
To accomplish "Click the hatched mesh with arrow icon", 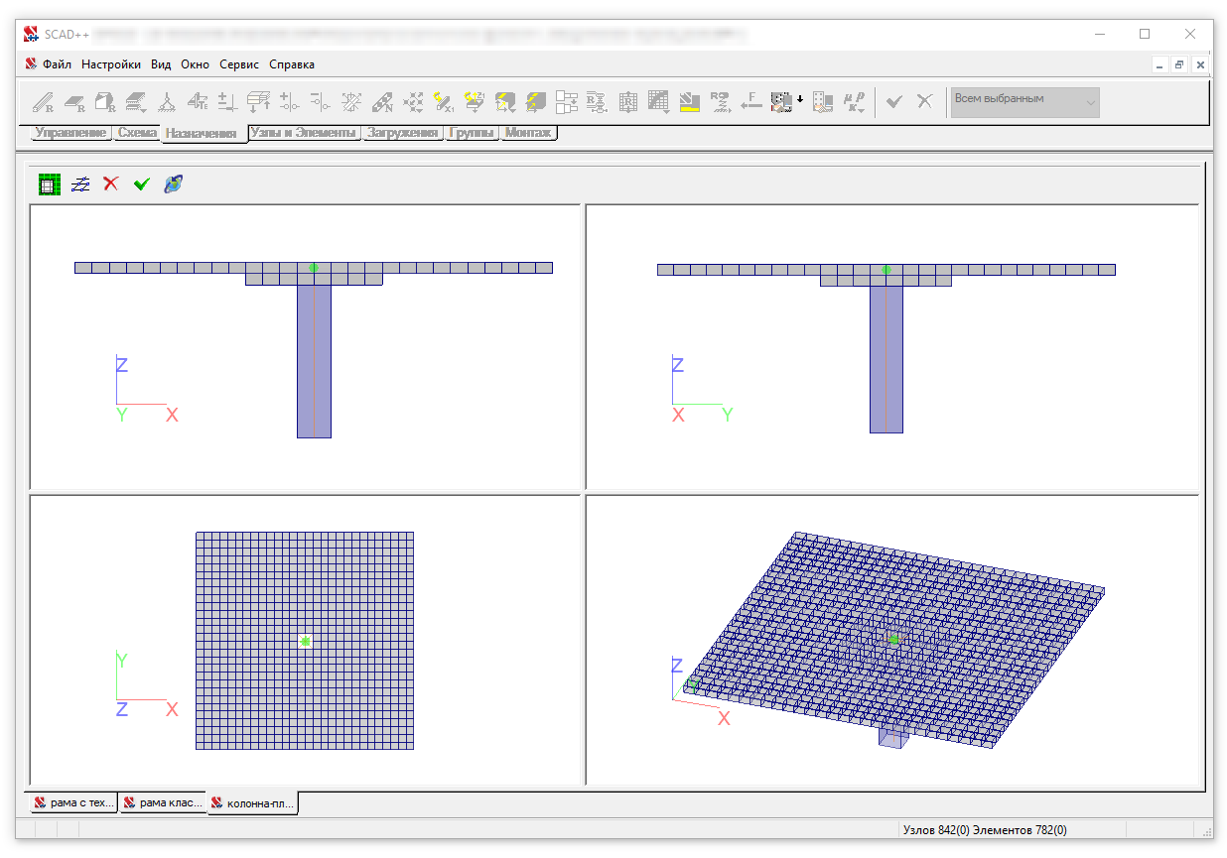I will tap(658, 101).
